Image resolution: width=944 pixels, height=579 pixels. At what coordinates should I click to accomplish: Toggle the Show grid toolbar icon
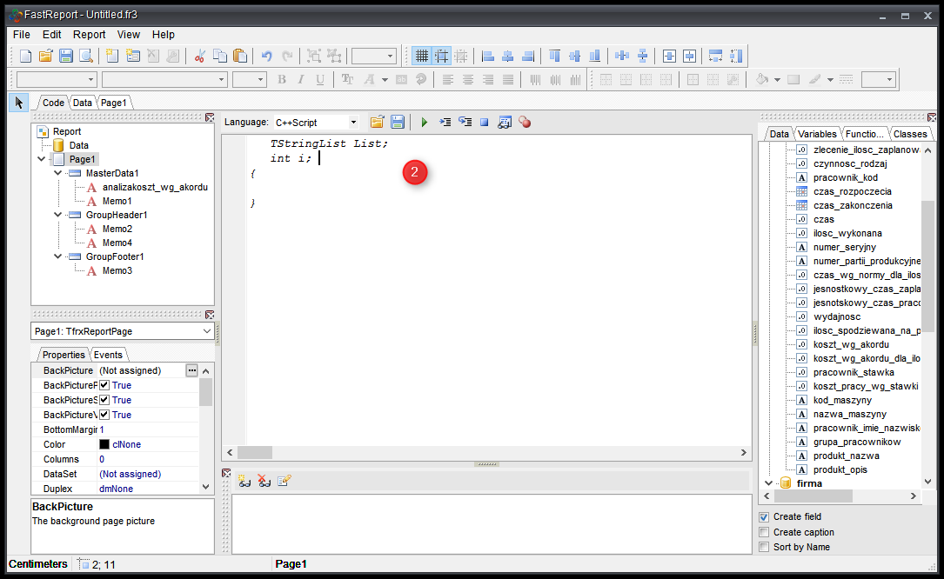421,56
